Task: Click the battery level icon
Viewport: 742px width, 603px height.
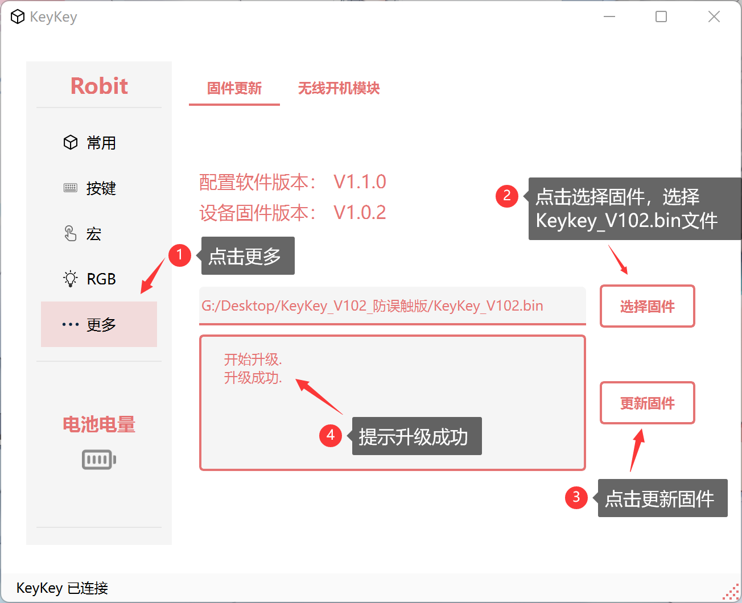Action: pyautogui.click(x=99, y=460)
